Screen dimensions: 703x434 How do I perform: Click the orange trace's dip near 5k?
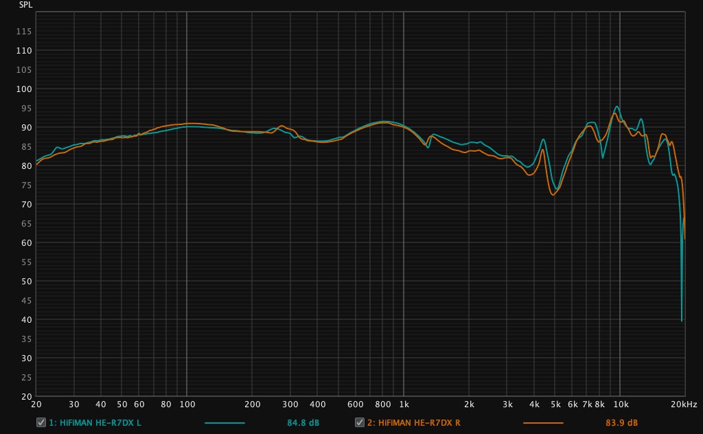tap(553, 194)
